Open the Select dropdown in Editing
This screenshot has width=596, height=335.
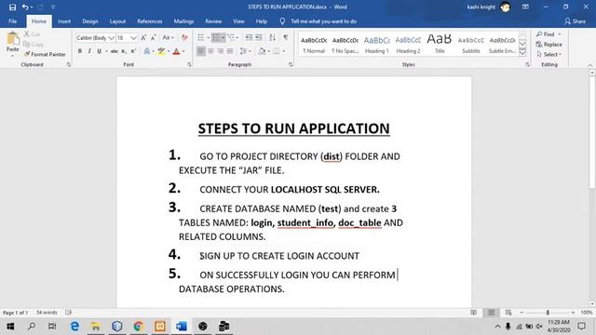pyautogui.click(x=549, y=54)
